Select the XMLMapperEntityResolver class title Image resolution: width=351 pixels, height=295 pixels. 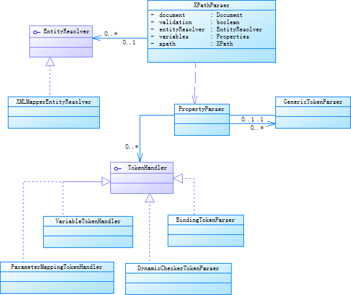[53, 102]
